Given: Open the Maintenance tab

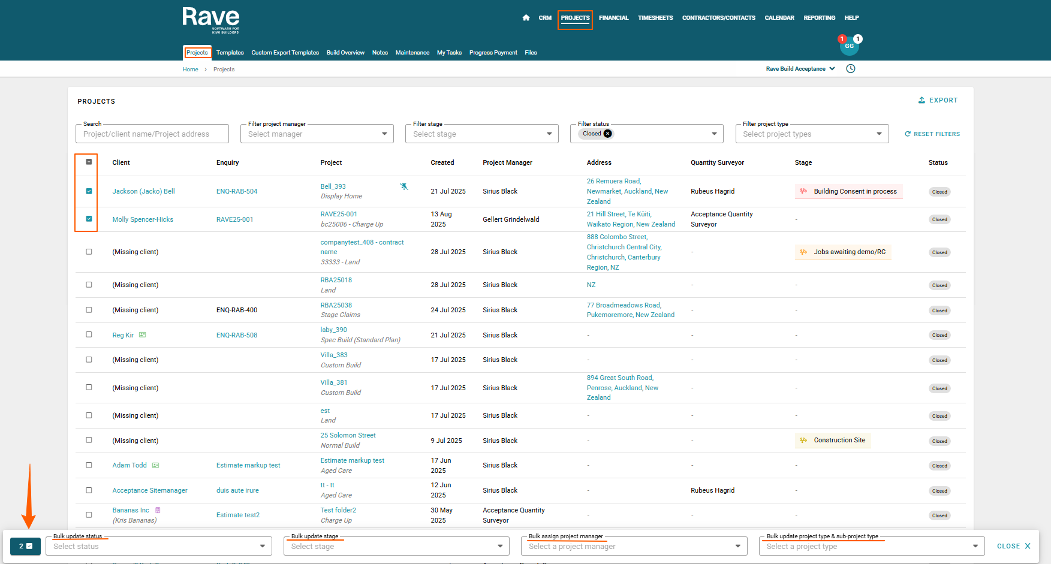Looking at the screenshot, I should (412, 53).
